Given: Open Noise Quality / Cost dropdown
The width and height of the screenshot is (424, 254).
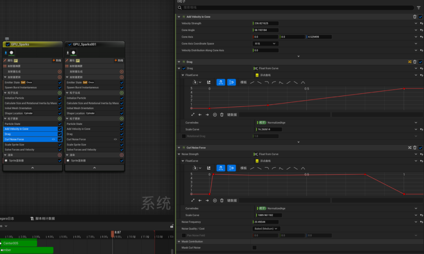Looking at the screenshot, I should coord(266,229).
